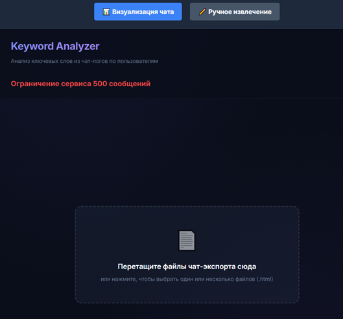Viewport: 343px width, 319px height.
Task: Click the word 'извлечение' on the gray button
Action: 252,12
